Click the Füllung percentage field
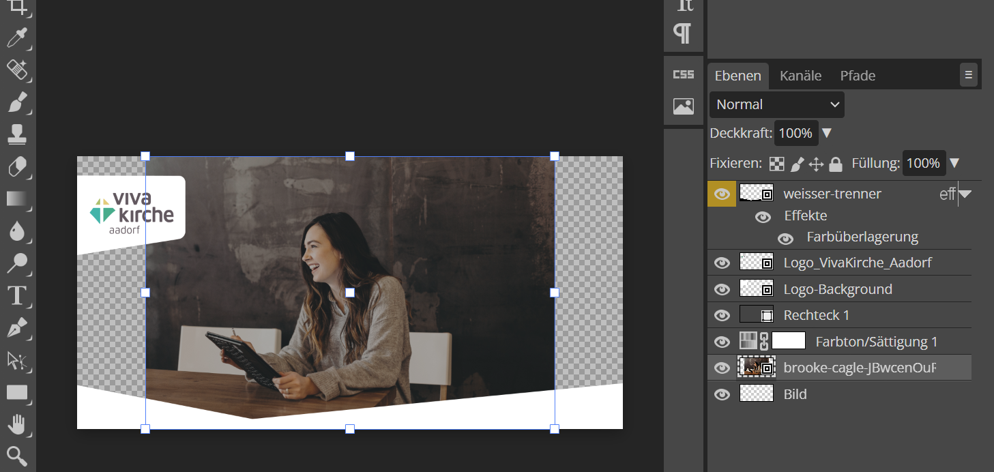 [x=923, y=163]
